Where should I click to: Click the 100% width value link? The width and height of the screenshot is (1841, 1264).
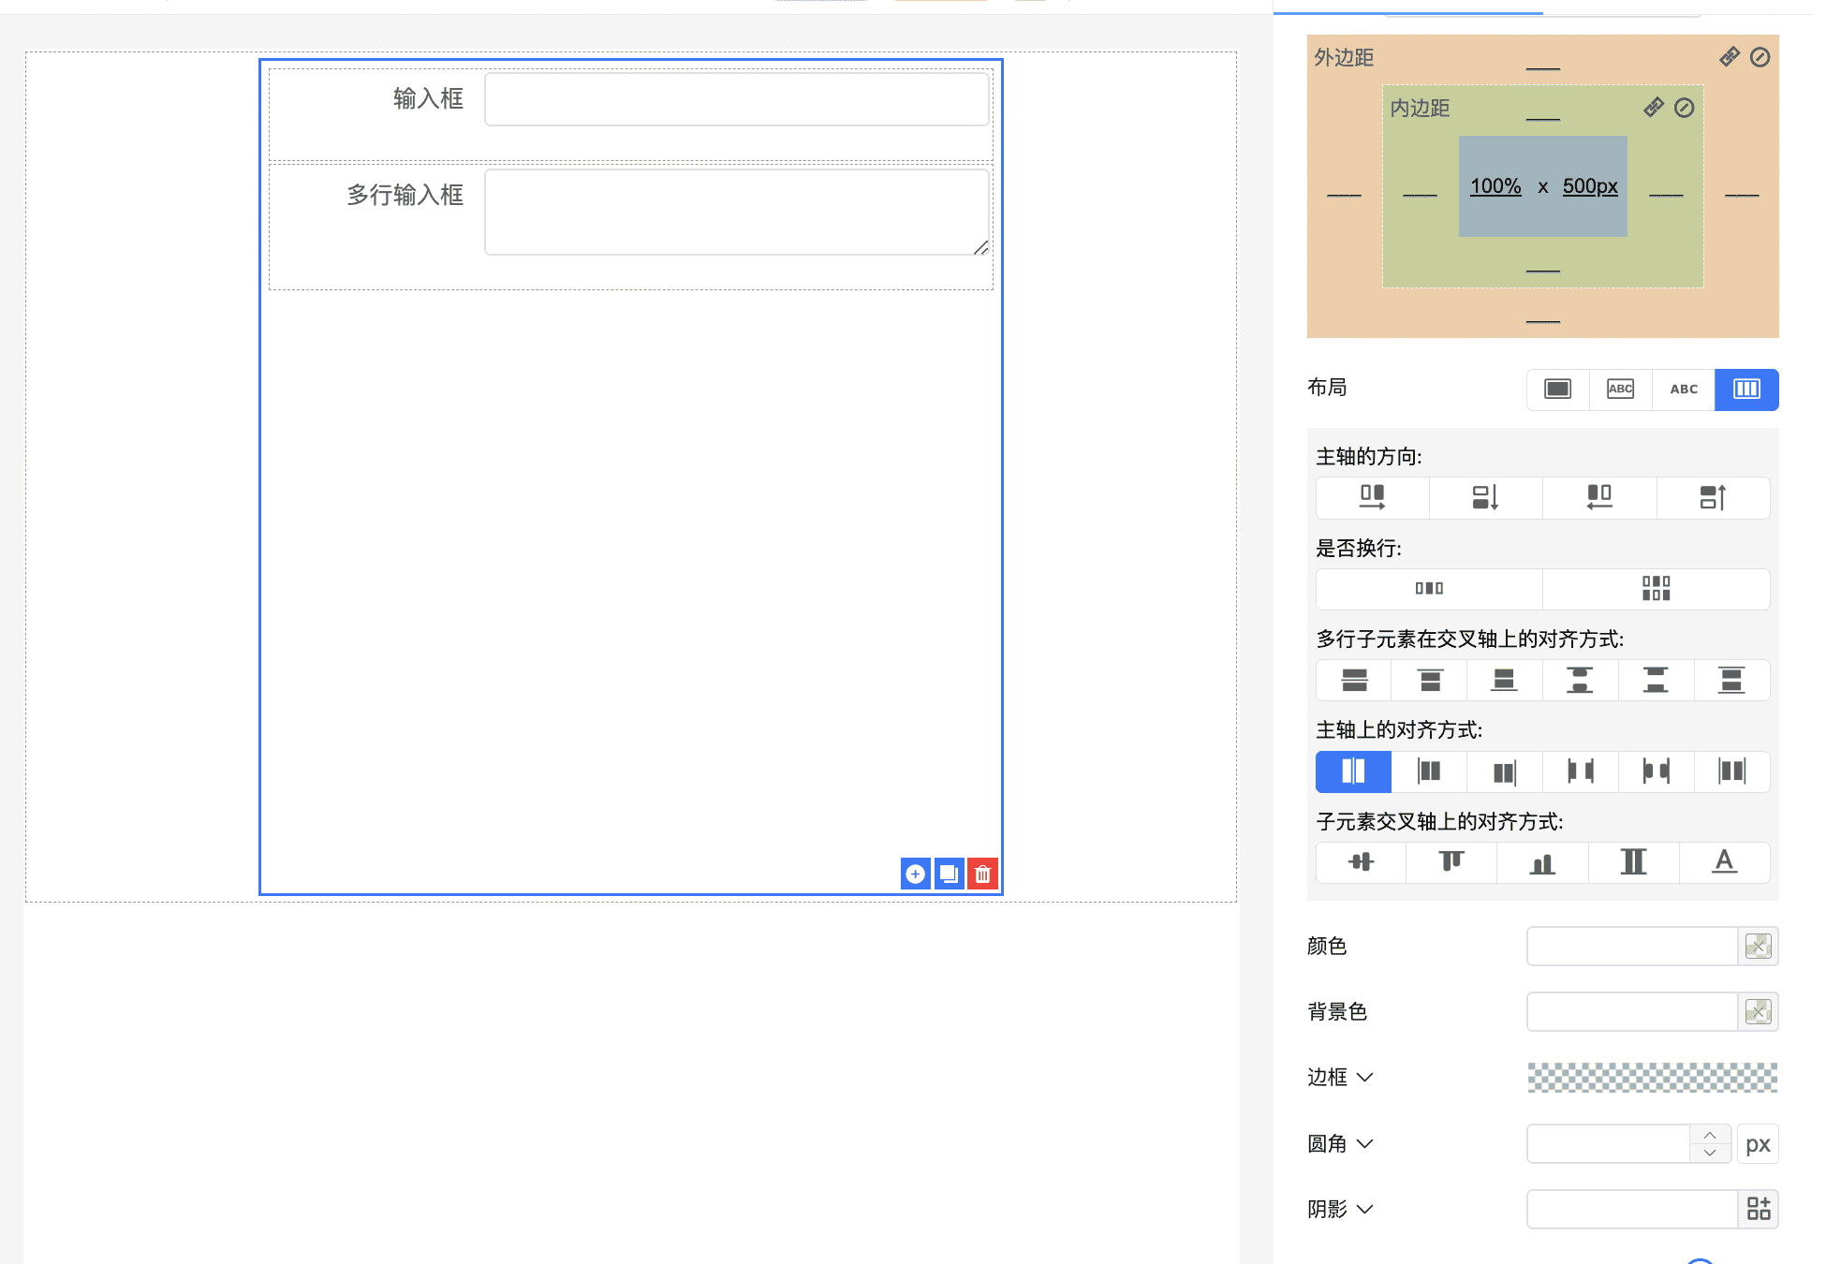point(1495,185)
